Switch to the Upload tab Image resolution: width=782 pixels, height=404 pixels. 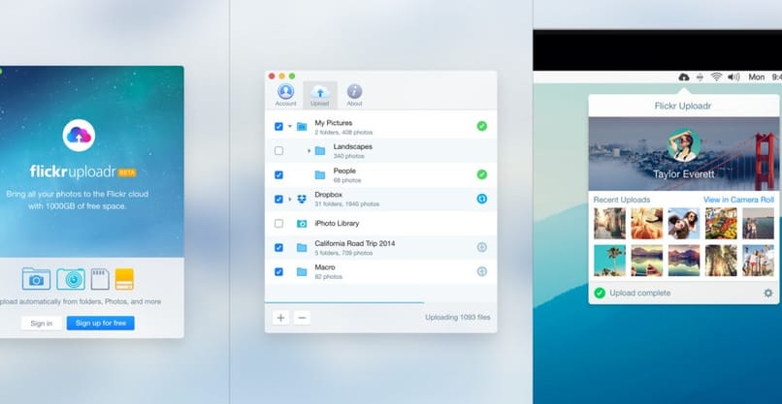coord(320,93)
